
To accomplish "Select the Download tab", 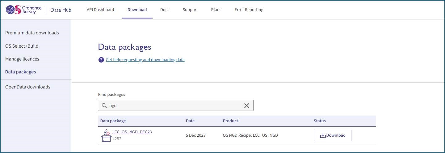I will point(137,10).
